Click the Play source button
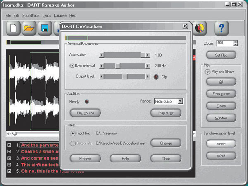This screenshot has height=186, width=248. pos(86,113)
